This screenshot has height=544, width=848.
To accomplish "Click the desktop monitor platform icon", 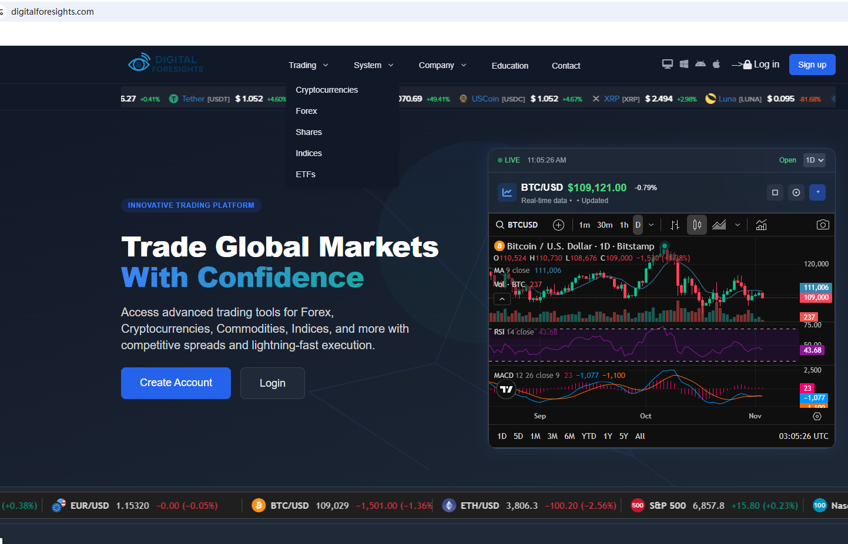I will 668,64.
